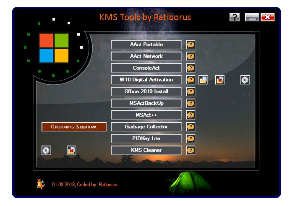
Task: Open the gear settings beside W10 Digital Activation
Action: click(245, 80)
